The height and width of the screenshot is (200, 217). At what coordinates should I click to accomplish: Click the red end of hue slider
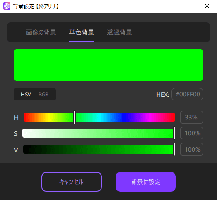point(25,117)
